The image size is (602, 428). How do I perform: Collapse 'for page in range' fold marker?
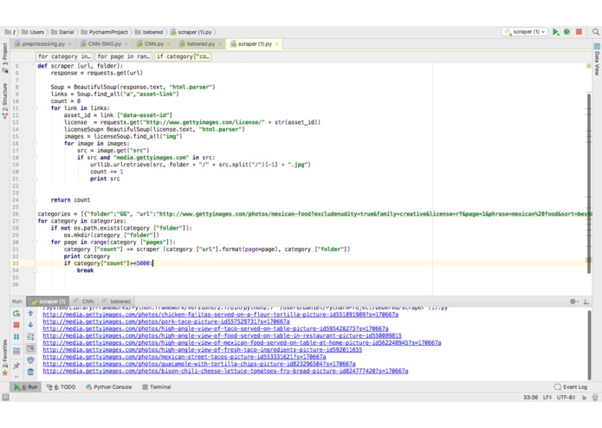click(35, 243)
